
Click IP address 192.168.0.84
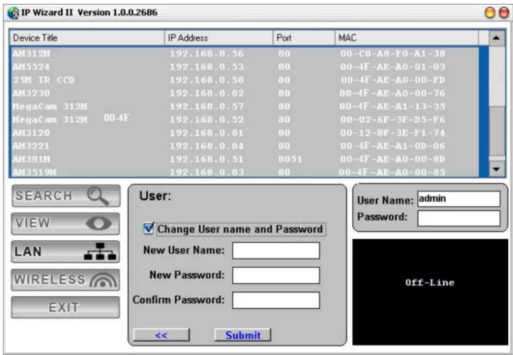[207, 146]
